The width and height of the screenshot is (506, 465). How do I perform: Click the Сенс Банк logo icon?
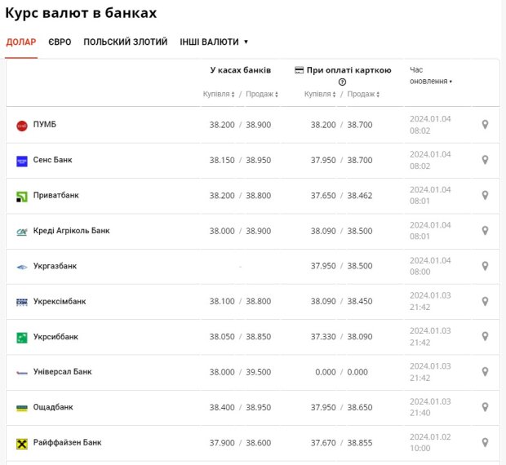click(22, 162)
